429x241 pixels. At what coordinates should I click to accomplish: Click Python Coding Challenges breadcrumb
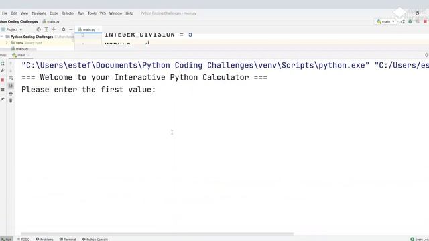tap(19, 21)
